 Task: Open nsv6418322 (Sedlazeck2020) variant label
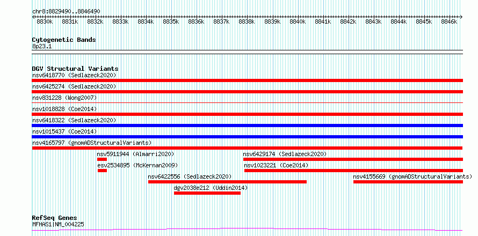74,120
